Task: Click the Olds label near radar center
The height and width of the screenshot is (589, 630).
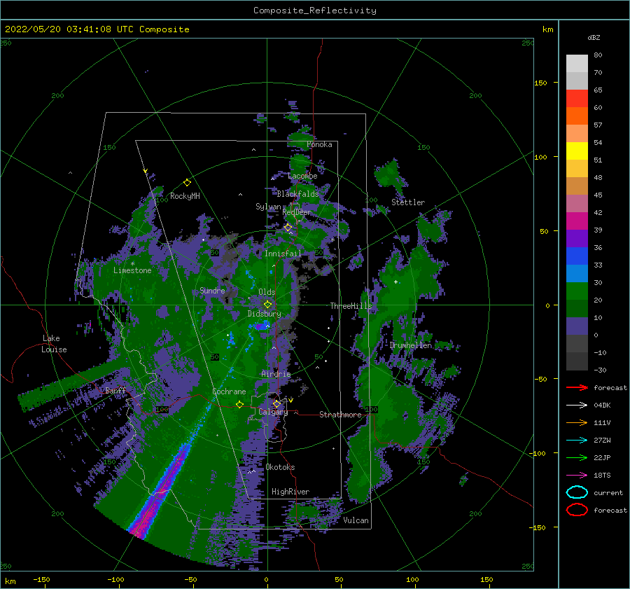Action: click(267, 292)
